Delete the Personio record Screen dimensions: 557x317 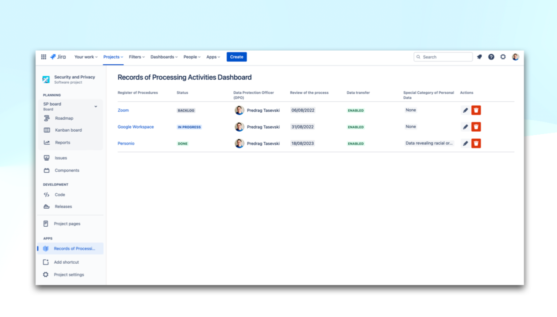tap(476, 144)
